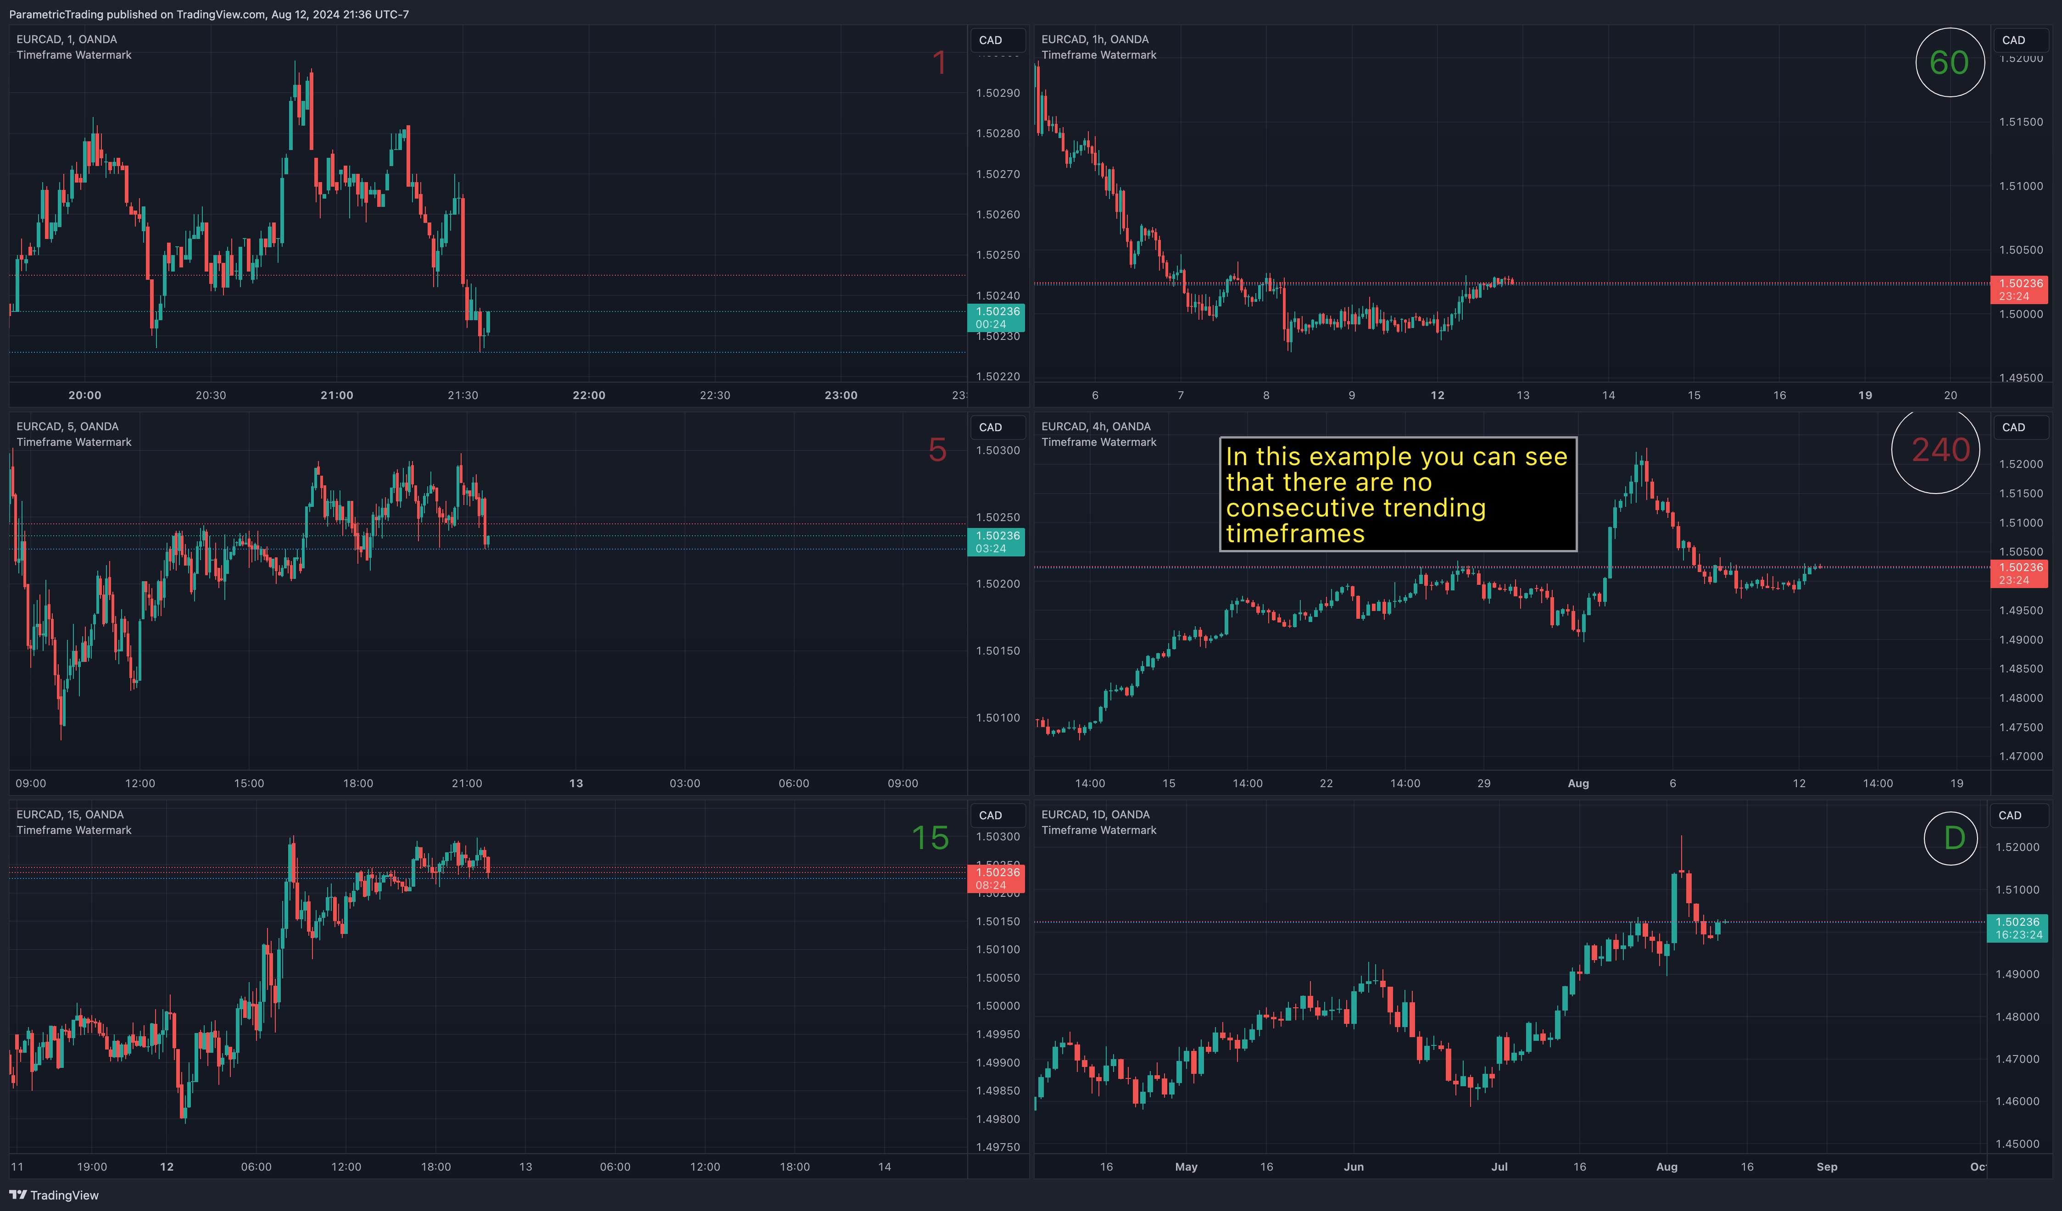Viewport: 2062px width, 1211px height.
Task: Click the 19:00 time label on 15-minute chart
Action: pos(92,1167)
